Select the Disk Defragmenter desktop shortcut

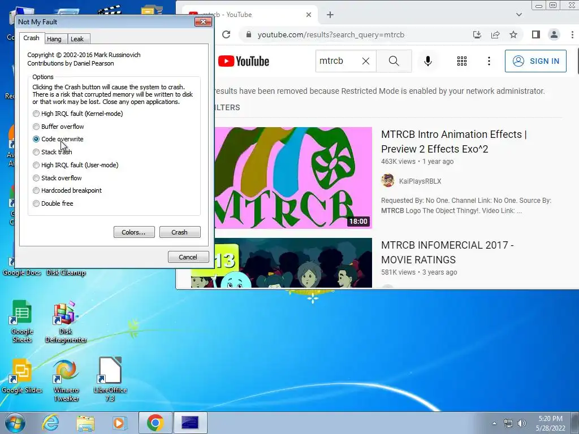[66, 322]
